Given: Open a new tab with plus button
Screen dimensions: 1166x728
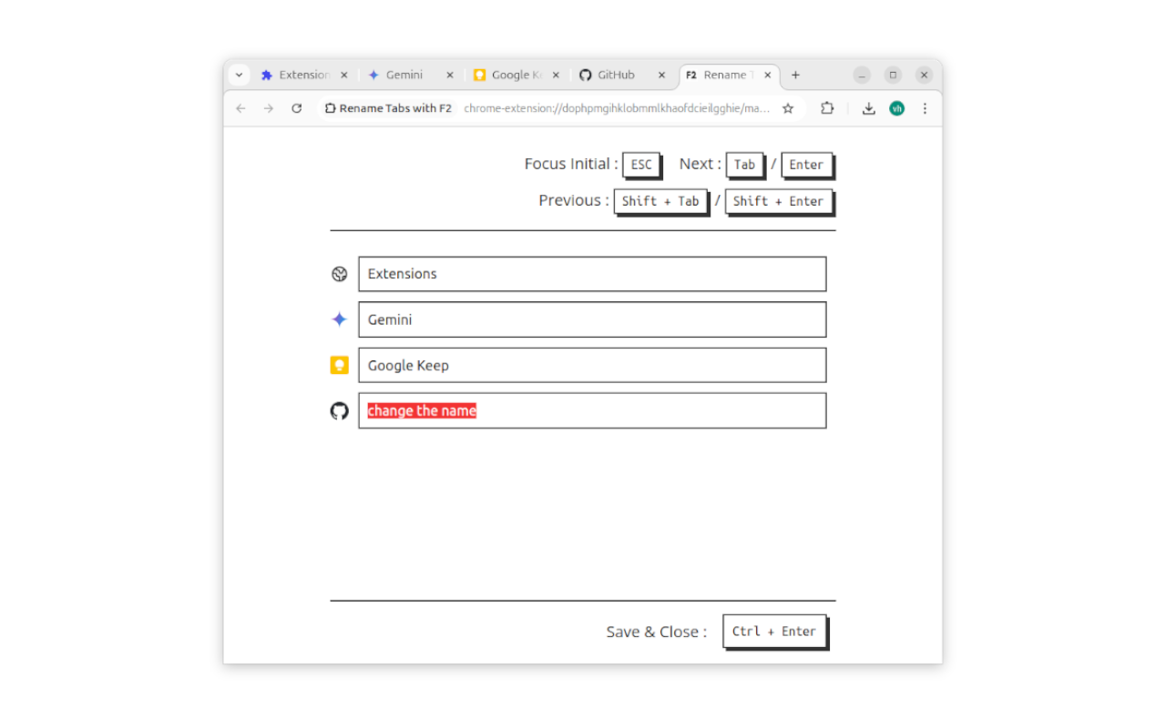Looking at the screenshot, I should [x=795, y=76].
